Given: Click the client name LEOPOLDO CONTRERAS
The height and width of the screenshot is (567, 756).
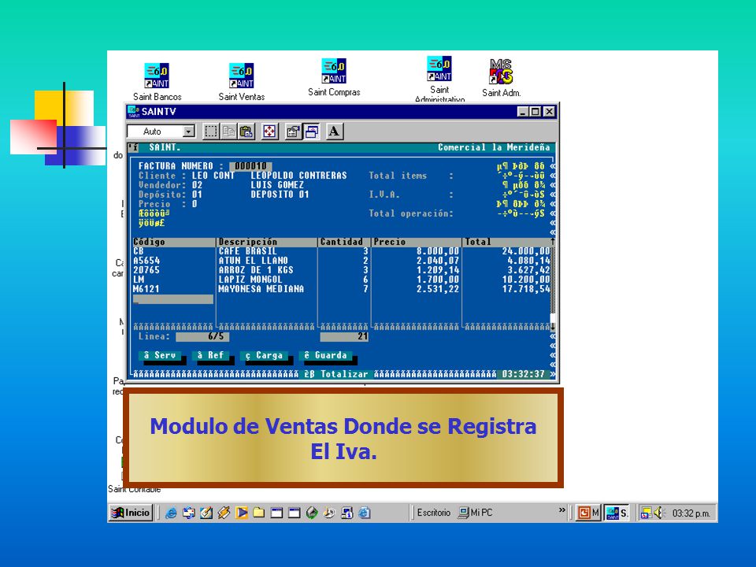Looking at the screenshot, I should tap(299, 176).
